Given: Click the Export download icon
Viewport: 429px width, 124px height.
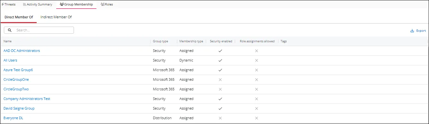Looking at the screenshot, I should [412, 31].
